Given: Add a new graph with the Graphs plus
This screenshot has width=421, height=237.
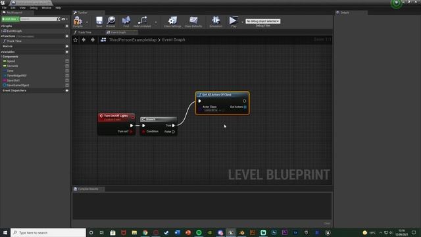Looking at the screenshot, I should [x=67, y=26].
